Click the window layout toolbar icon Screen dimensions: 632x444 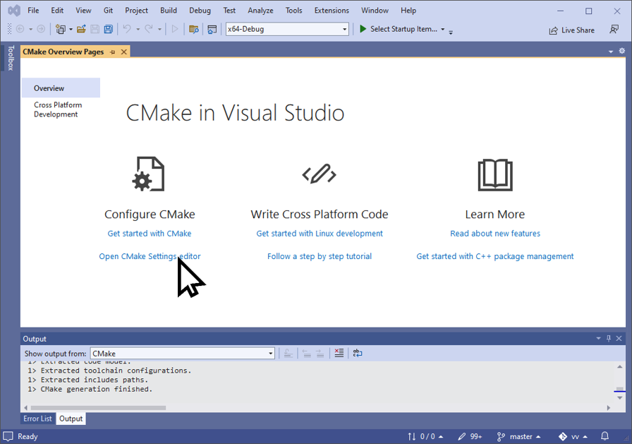[212, 29]
